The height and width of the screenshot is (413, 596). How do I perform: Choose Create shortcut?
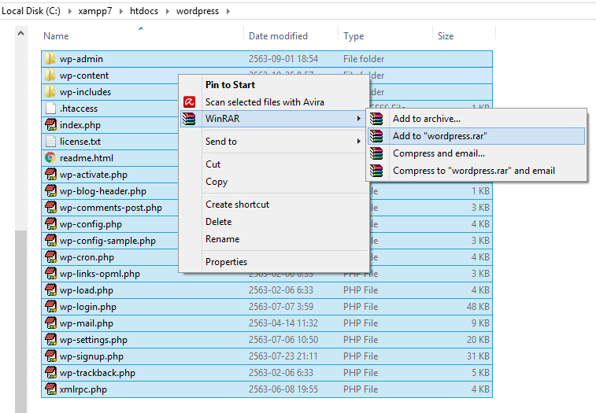coord(274,204)
